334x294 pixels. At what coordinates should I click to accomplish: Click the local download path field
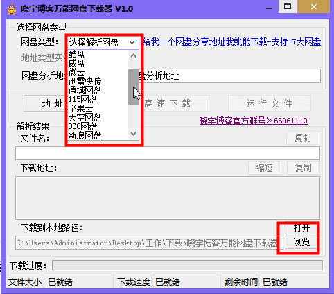point(149,243)
